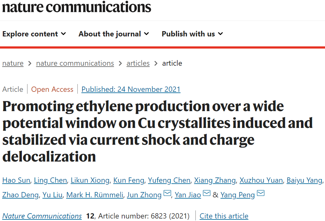Navigate to the articles breadcrumb
Image resolution: width=325 pixels, height=221 pixels.
tap(138, 63)
